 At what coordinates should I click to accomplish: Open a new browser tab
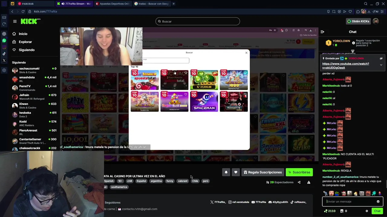click(x=174, y=4)
